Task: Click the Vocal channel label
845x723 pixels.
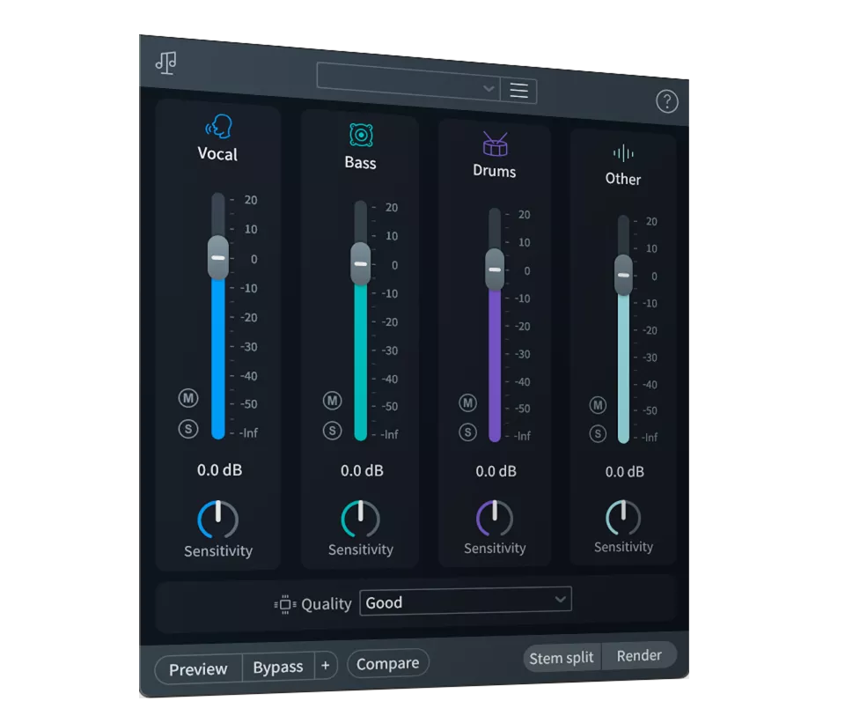Action: (217, 154)
